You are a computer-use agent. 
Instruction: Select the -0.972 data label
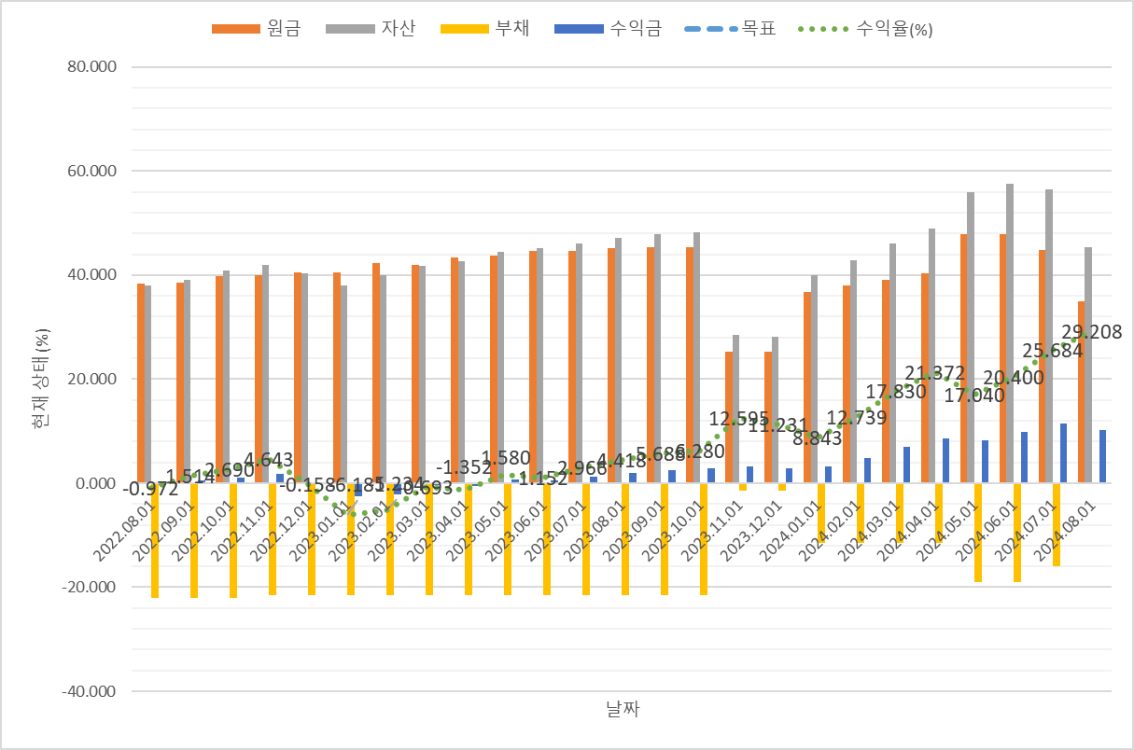point(151,489)
